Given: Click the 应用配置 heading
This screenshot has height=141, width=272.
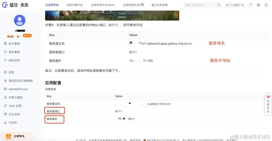Looking at the screenshot, I should coord(53,83).
